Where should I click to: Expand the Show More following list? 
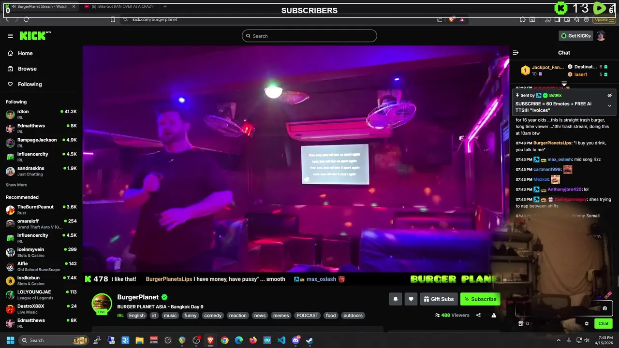point(16,185)
